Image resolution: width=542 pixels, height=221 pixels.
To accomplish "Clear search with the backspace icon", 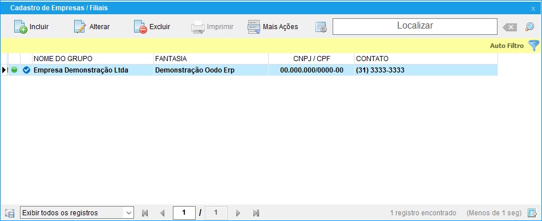I will (x=510, y=27).
